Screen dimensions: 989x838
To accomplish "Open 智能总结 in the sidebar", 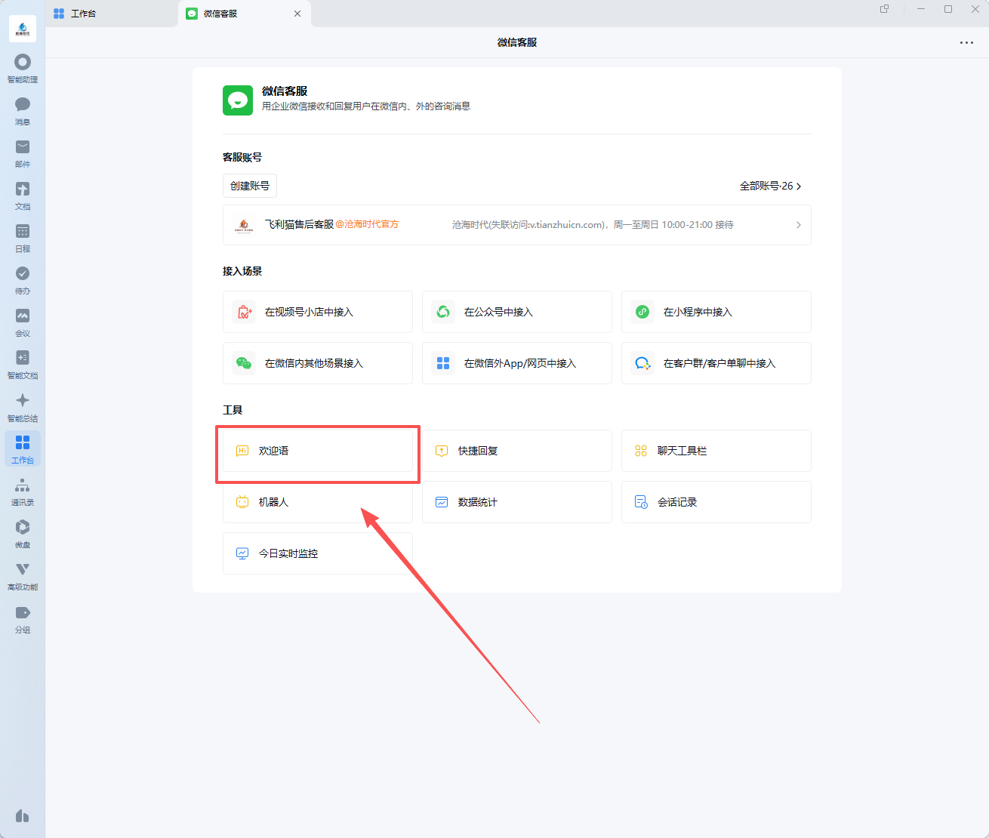I will [23, 407].
